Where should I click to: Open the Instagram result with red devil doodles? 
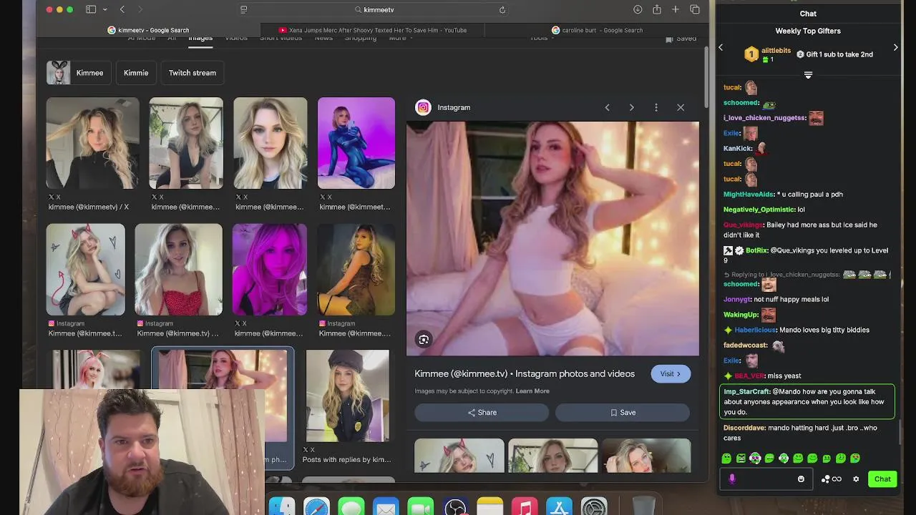pyautogui.click(x=85, y=270)
